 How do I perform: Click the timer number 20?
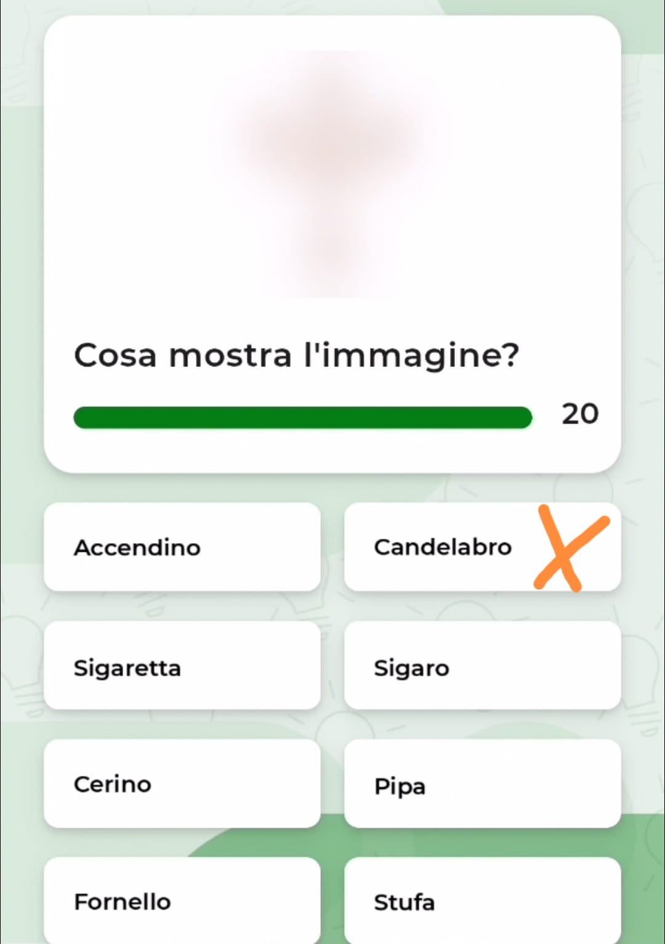pos(579,414)
